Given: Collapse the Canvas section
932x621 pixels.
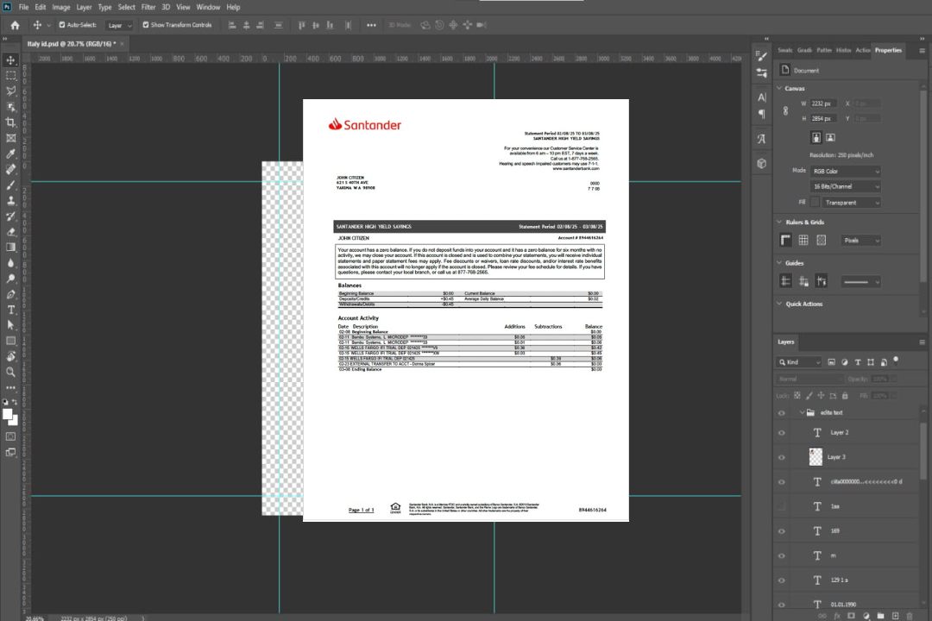Looking at the screenshot, I should coord(780,88).
